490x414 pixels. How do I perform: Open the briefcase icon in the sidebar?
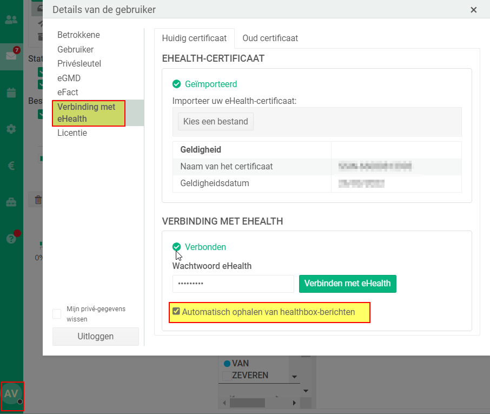(x=11, y=201)
